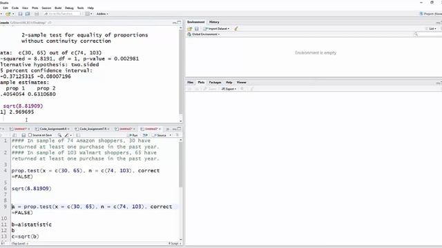Open the R Script file type selector
This screenshot has height=248, width=442.
tap(174, 243)
